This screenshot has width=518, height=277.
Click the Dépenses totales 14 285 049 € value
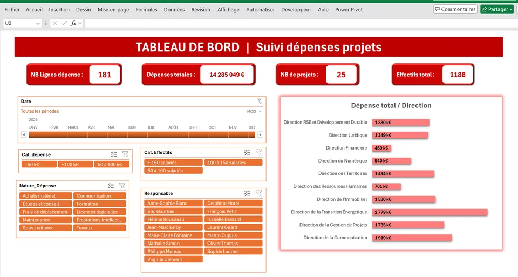pos(227,75)
